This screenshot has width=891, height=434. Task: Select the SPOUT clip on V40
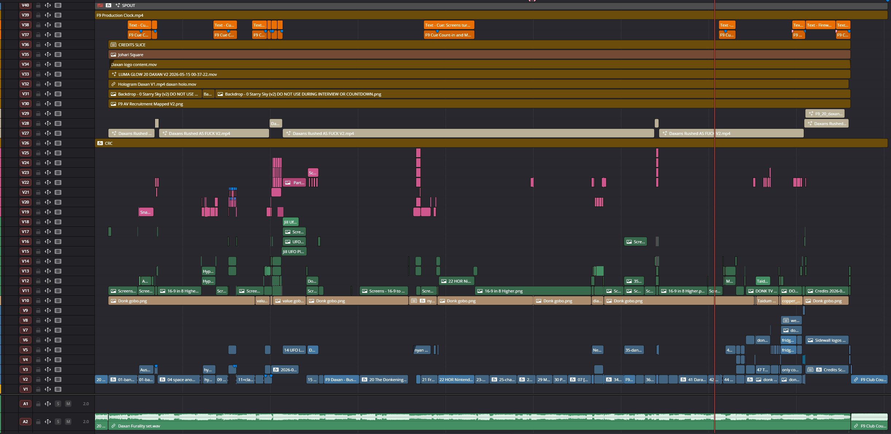491,5
